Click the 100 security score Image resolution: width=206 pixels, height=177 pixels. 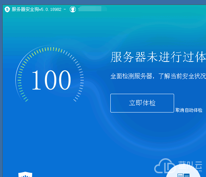[51, 80]
